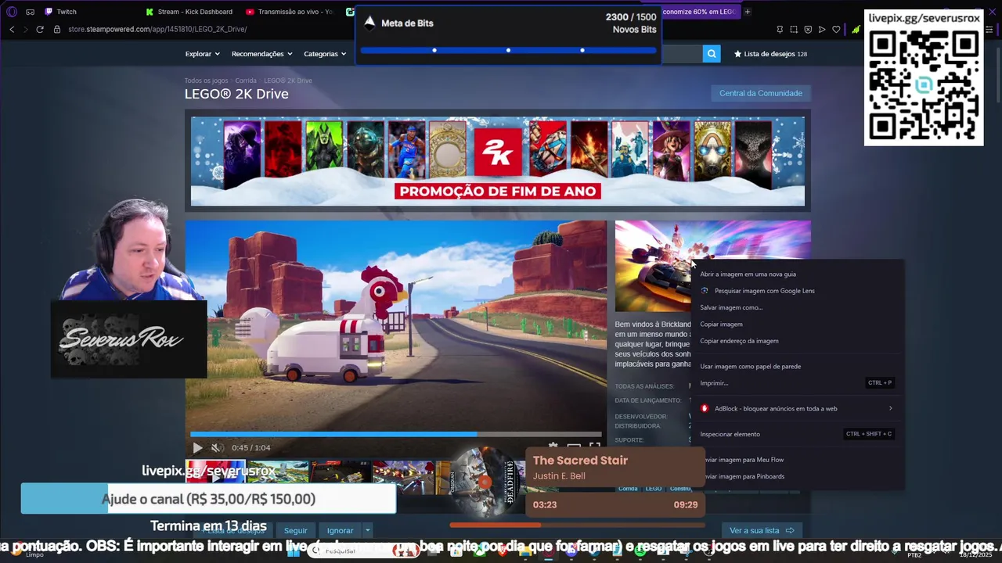Choose Salvar imagem como… from context menu
1002x563 pixels.
(730, 307)
